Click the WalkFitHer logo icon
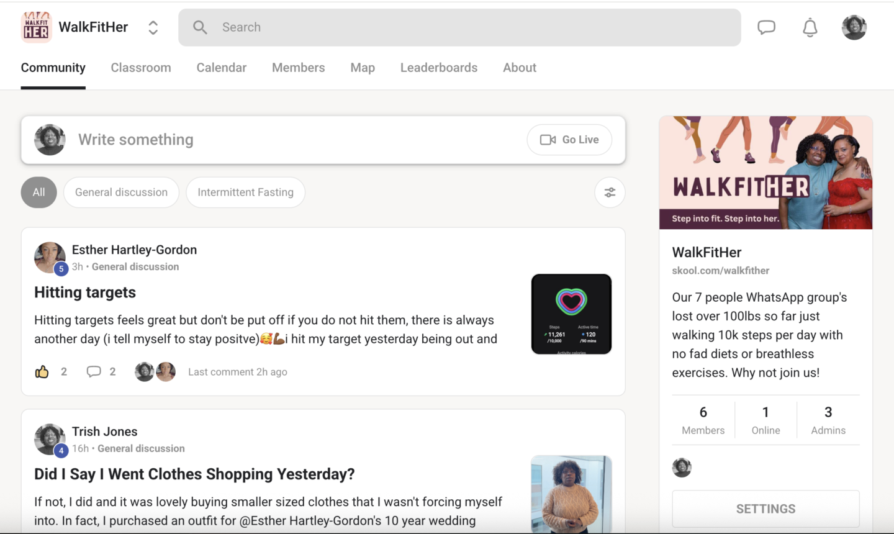 point(36,27)
